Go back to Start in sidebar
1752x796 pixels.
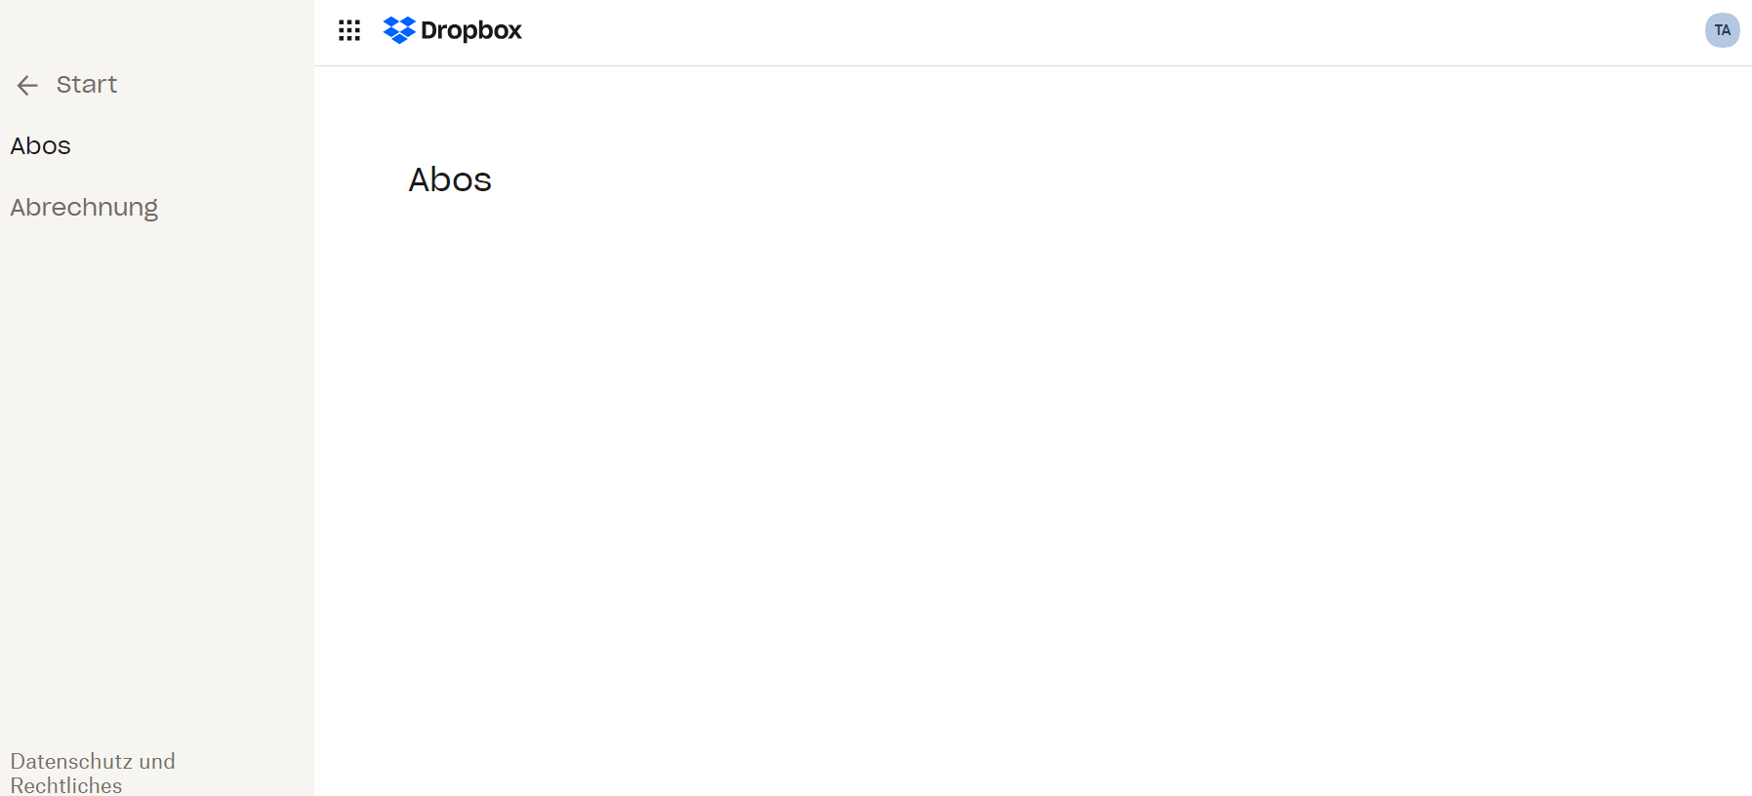click(86, 85)
